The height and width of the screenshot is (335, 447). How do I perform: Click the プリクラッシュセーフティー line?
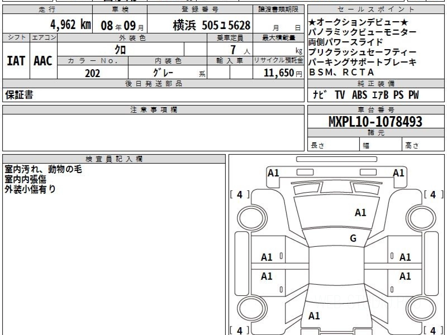(362, 52)
